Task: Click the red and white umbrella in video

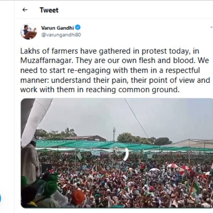Action: [x=173, y=166]
